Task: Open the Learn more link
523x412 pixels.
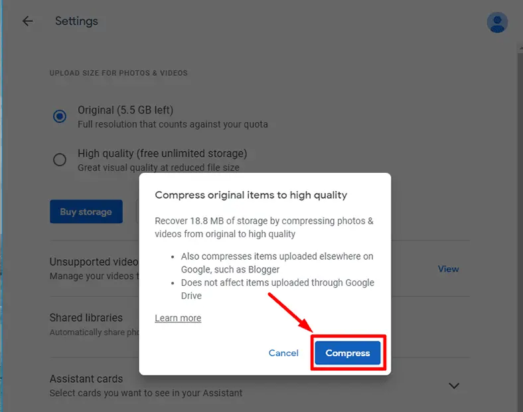Action: (178, 318)
